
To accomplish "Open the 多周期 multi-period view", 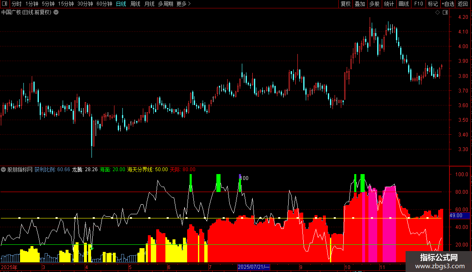I will (165, 4).
